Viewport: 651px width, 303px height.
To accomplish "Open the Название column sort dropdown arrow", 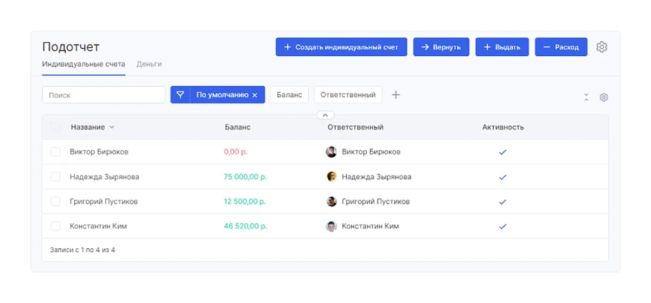I will point(112,127).
